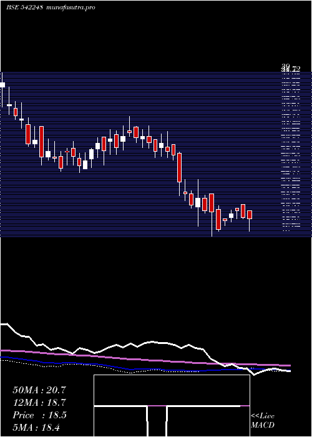Click the <<Live MACD label

pos(263,420)
